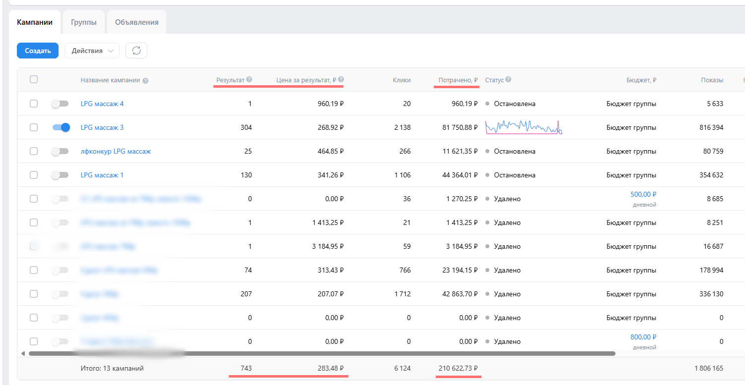Sort by the Клики column header
745x385 pixels.
pos(402,80)
